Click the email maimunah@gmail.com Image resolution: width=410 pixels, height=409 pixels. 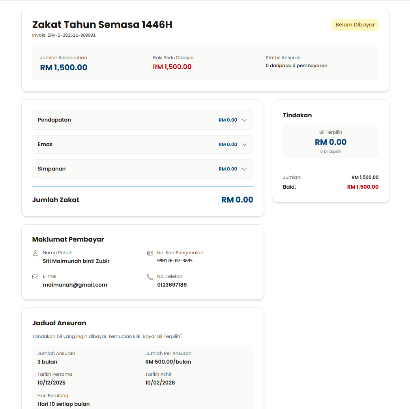(x=75, y=285)
